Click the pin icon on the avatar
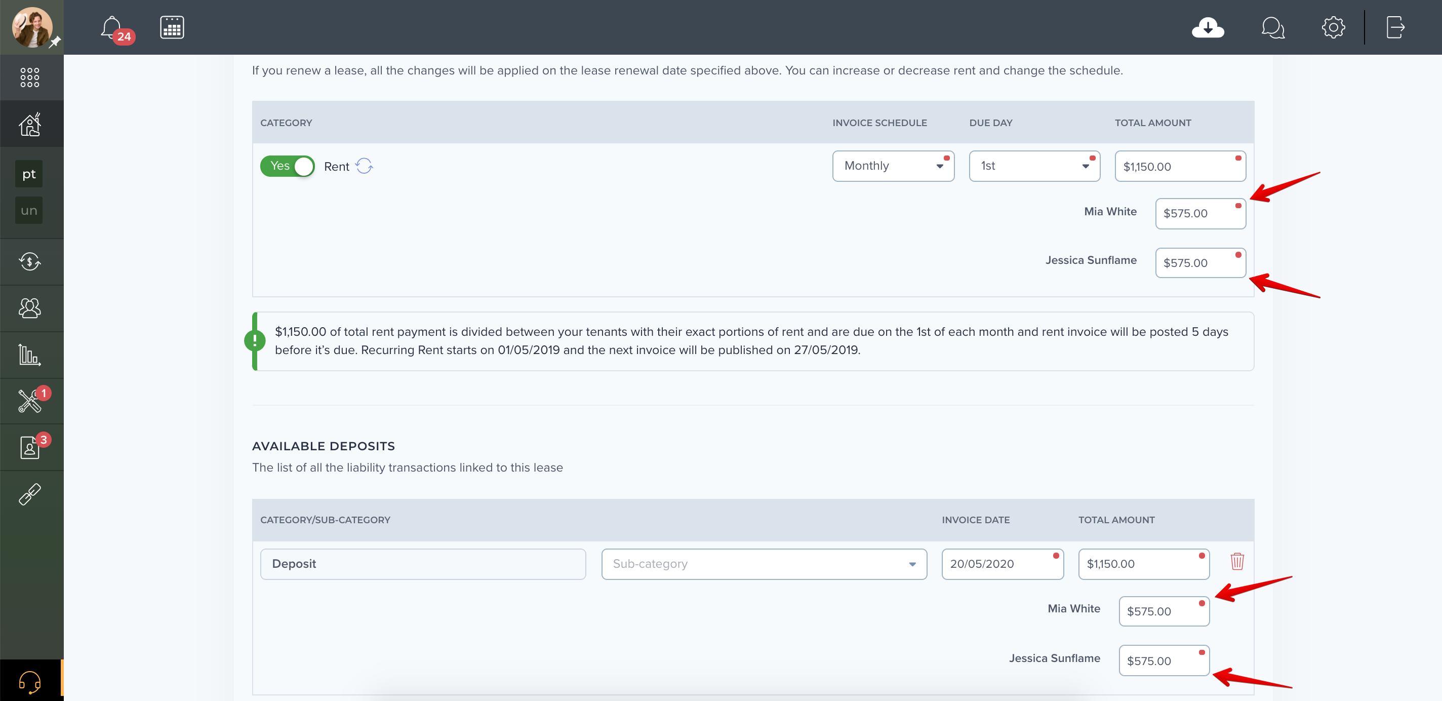Screen dimensions: 1442x701 (54, 43)
